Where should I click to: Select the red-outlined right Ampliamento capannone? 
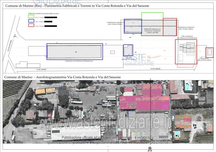tap(170, 27)
